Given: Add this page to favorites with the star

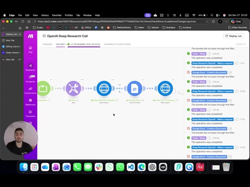Looking at the screenshot, I should click(x=207, y=21).
